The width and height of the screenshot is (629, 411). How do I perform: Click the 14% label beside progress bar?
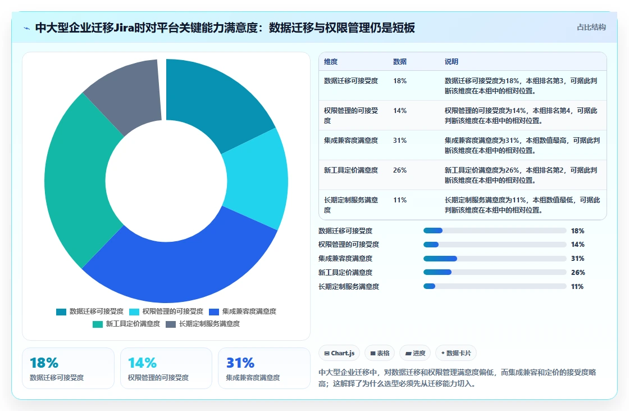(x=578, y=244)
